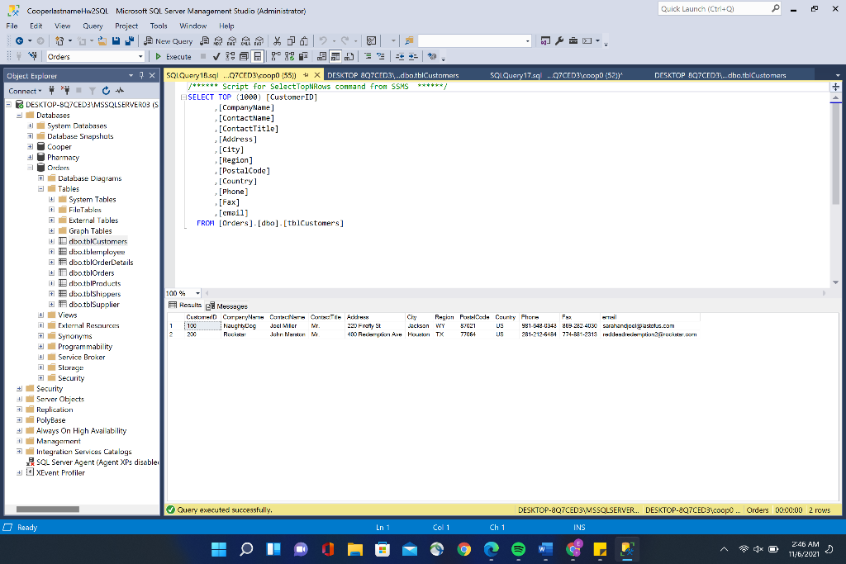
Task: Switch to the Messages tab
Action: [x=226, y=306]
